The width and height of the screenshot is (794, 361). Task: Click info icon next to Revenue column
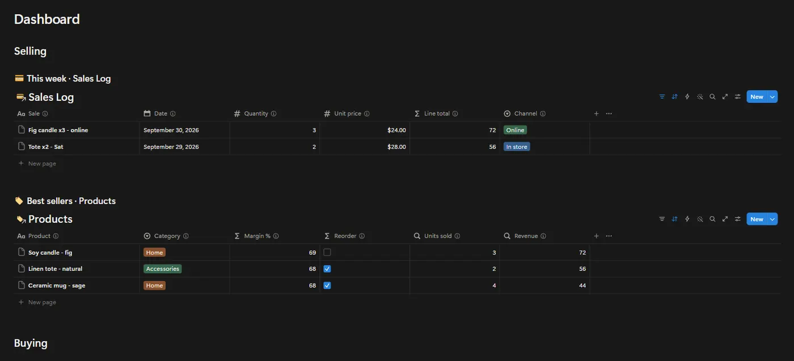(543, 236)
